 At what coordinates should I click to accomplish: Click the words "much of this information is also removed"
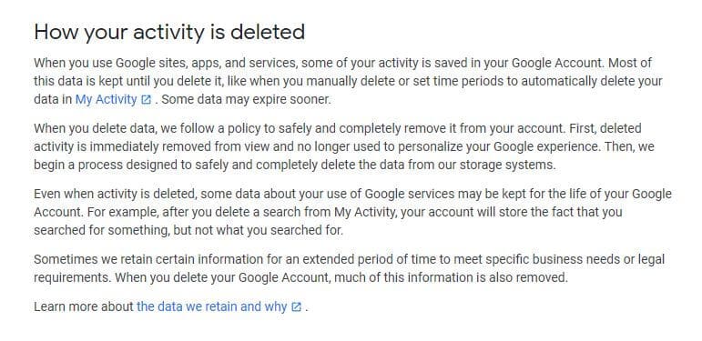click(449, 277)
